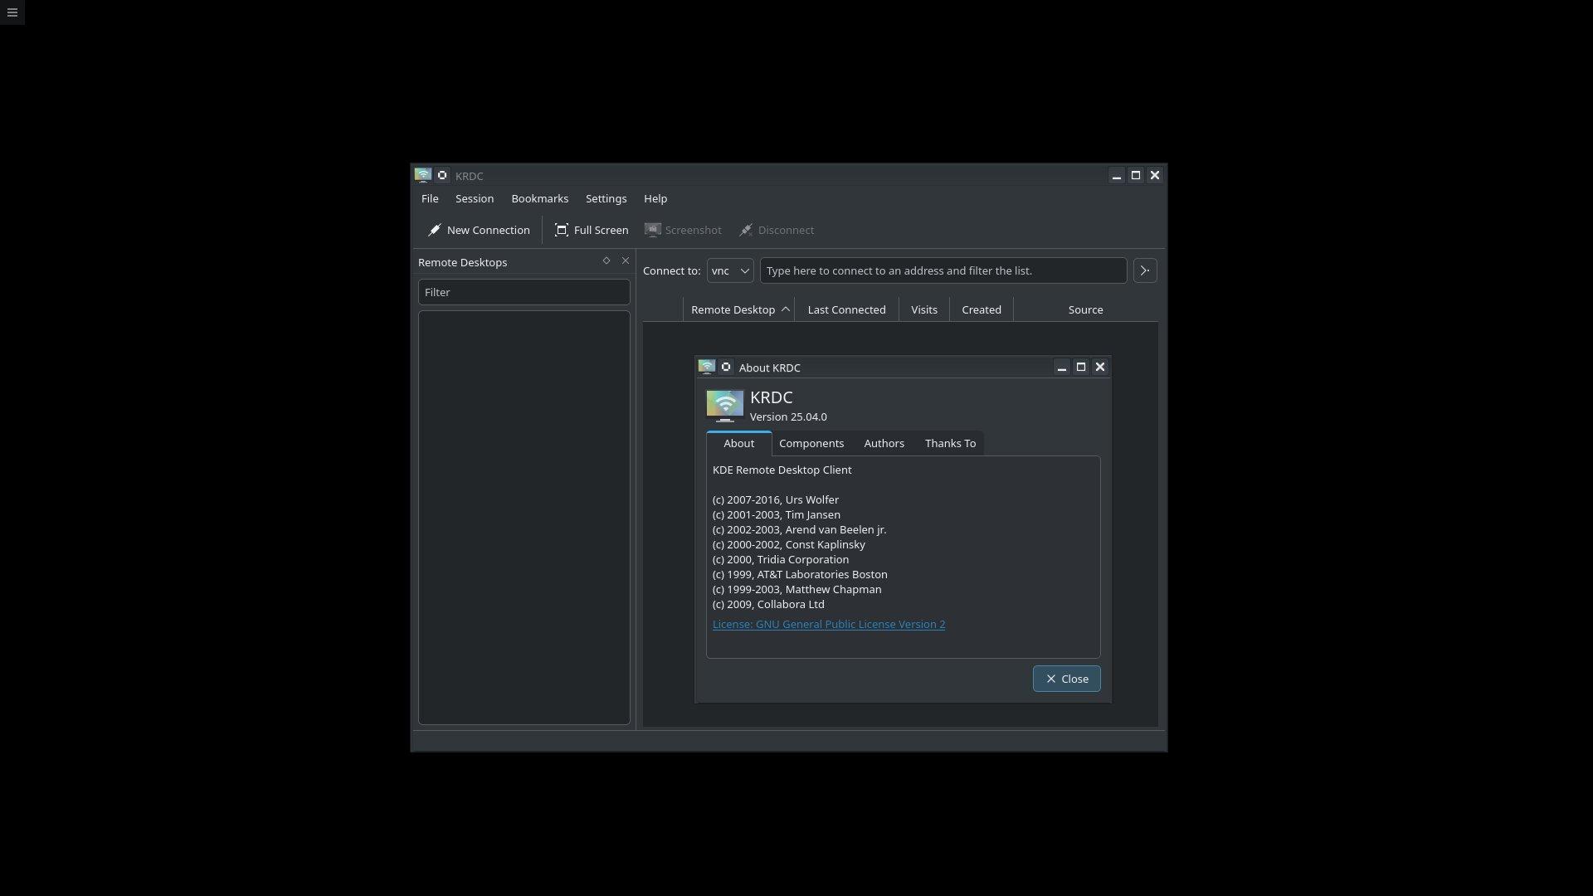
Task: Click the 'AT&T Laboratories Boston' line
Action: (800, 574)
